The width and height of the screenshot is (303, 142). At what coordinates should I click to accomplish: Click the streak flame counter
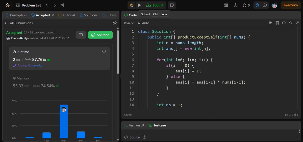246,5
